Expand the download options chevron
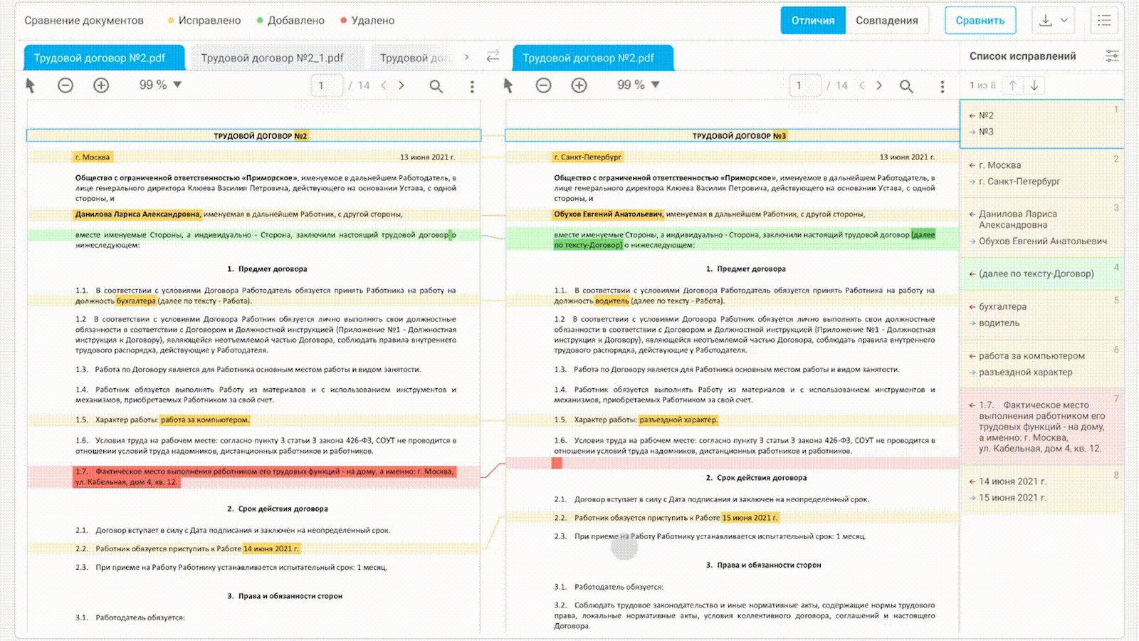 [x=1064, y=20]
